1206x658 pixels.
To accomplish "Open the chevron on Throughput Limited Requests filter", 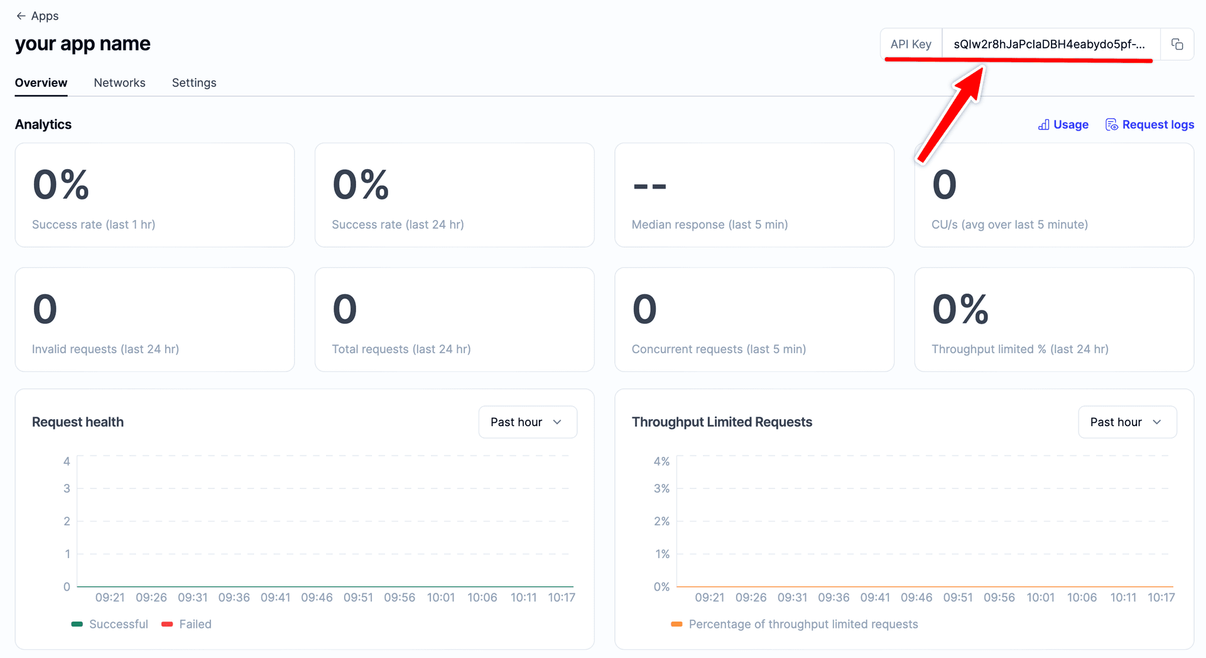I will pos(1156,422).
